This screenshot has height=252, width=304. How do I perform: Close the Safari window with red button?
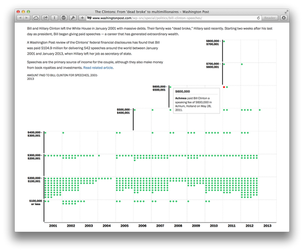coord(18,12)
